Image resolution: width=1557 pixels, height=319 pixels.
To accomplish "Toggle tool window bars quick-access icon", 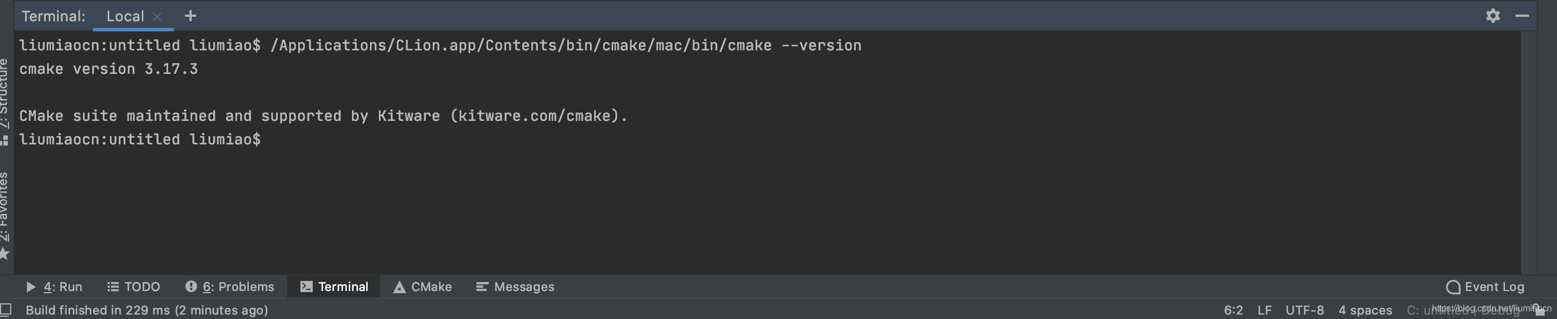I will 6,309.
